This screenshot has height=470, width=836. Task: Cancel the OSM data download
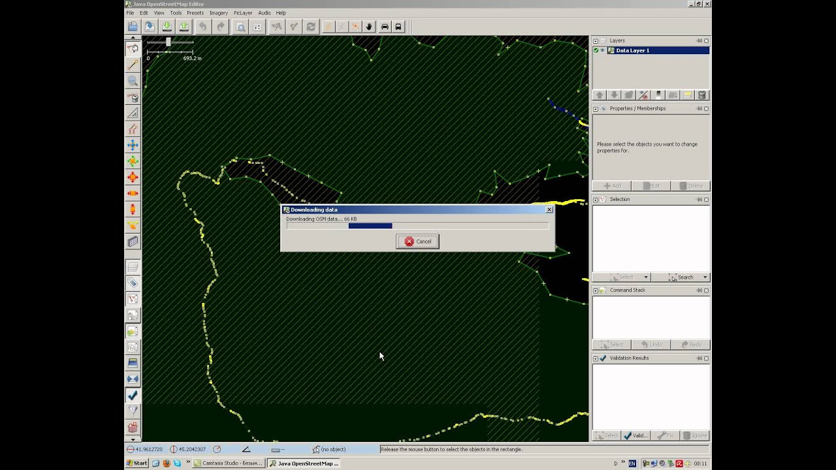click(x=417, y=242)
